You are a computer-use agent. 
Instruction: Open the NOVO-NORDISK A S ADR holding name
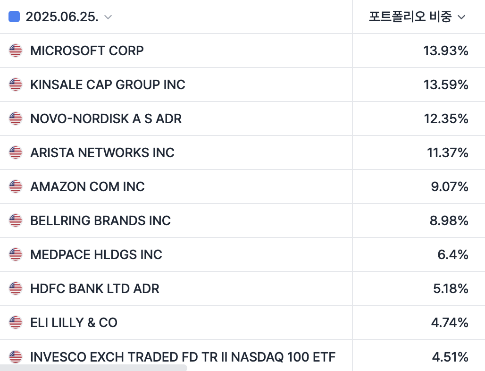(106, 118)
